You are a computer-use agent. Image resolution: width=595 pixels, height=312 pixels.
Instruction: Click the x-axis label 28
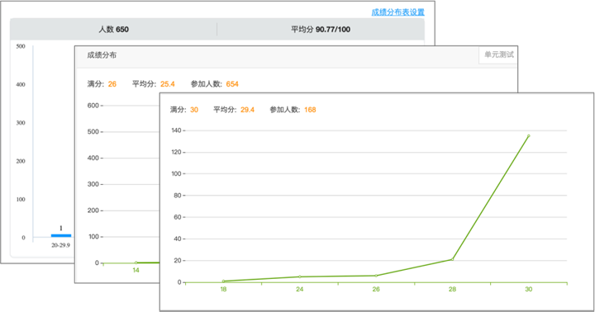452,289
